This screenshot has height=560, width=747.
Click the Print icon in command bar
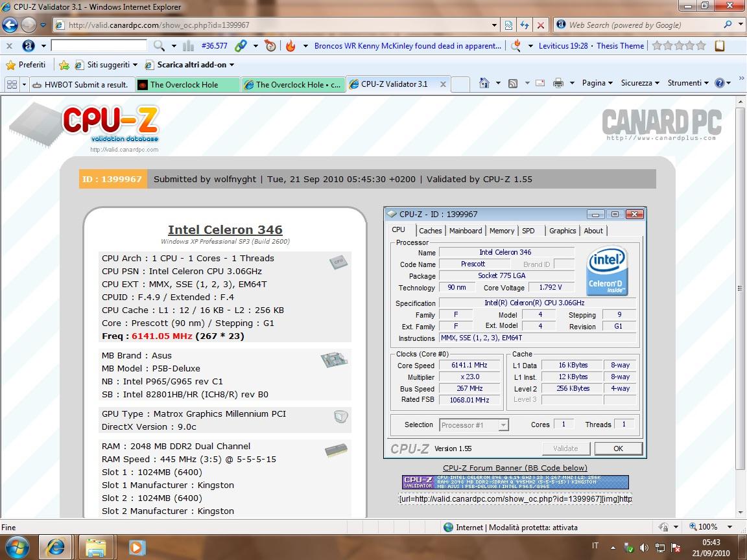(x=558, y=84)
